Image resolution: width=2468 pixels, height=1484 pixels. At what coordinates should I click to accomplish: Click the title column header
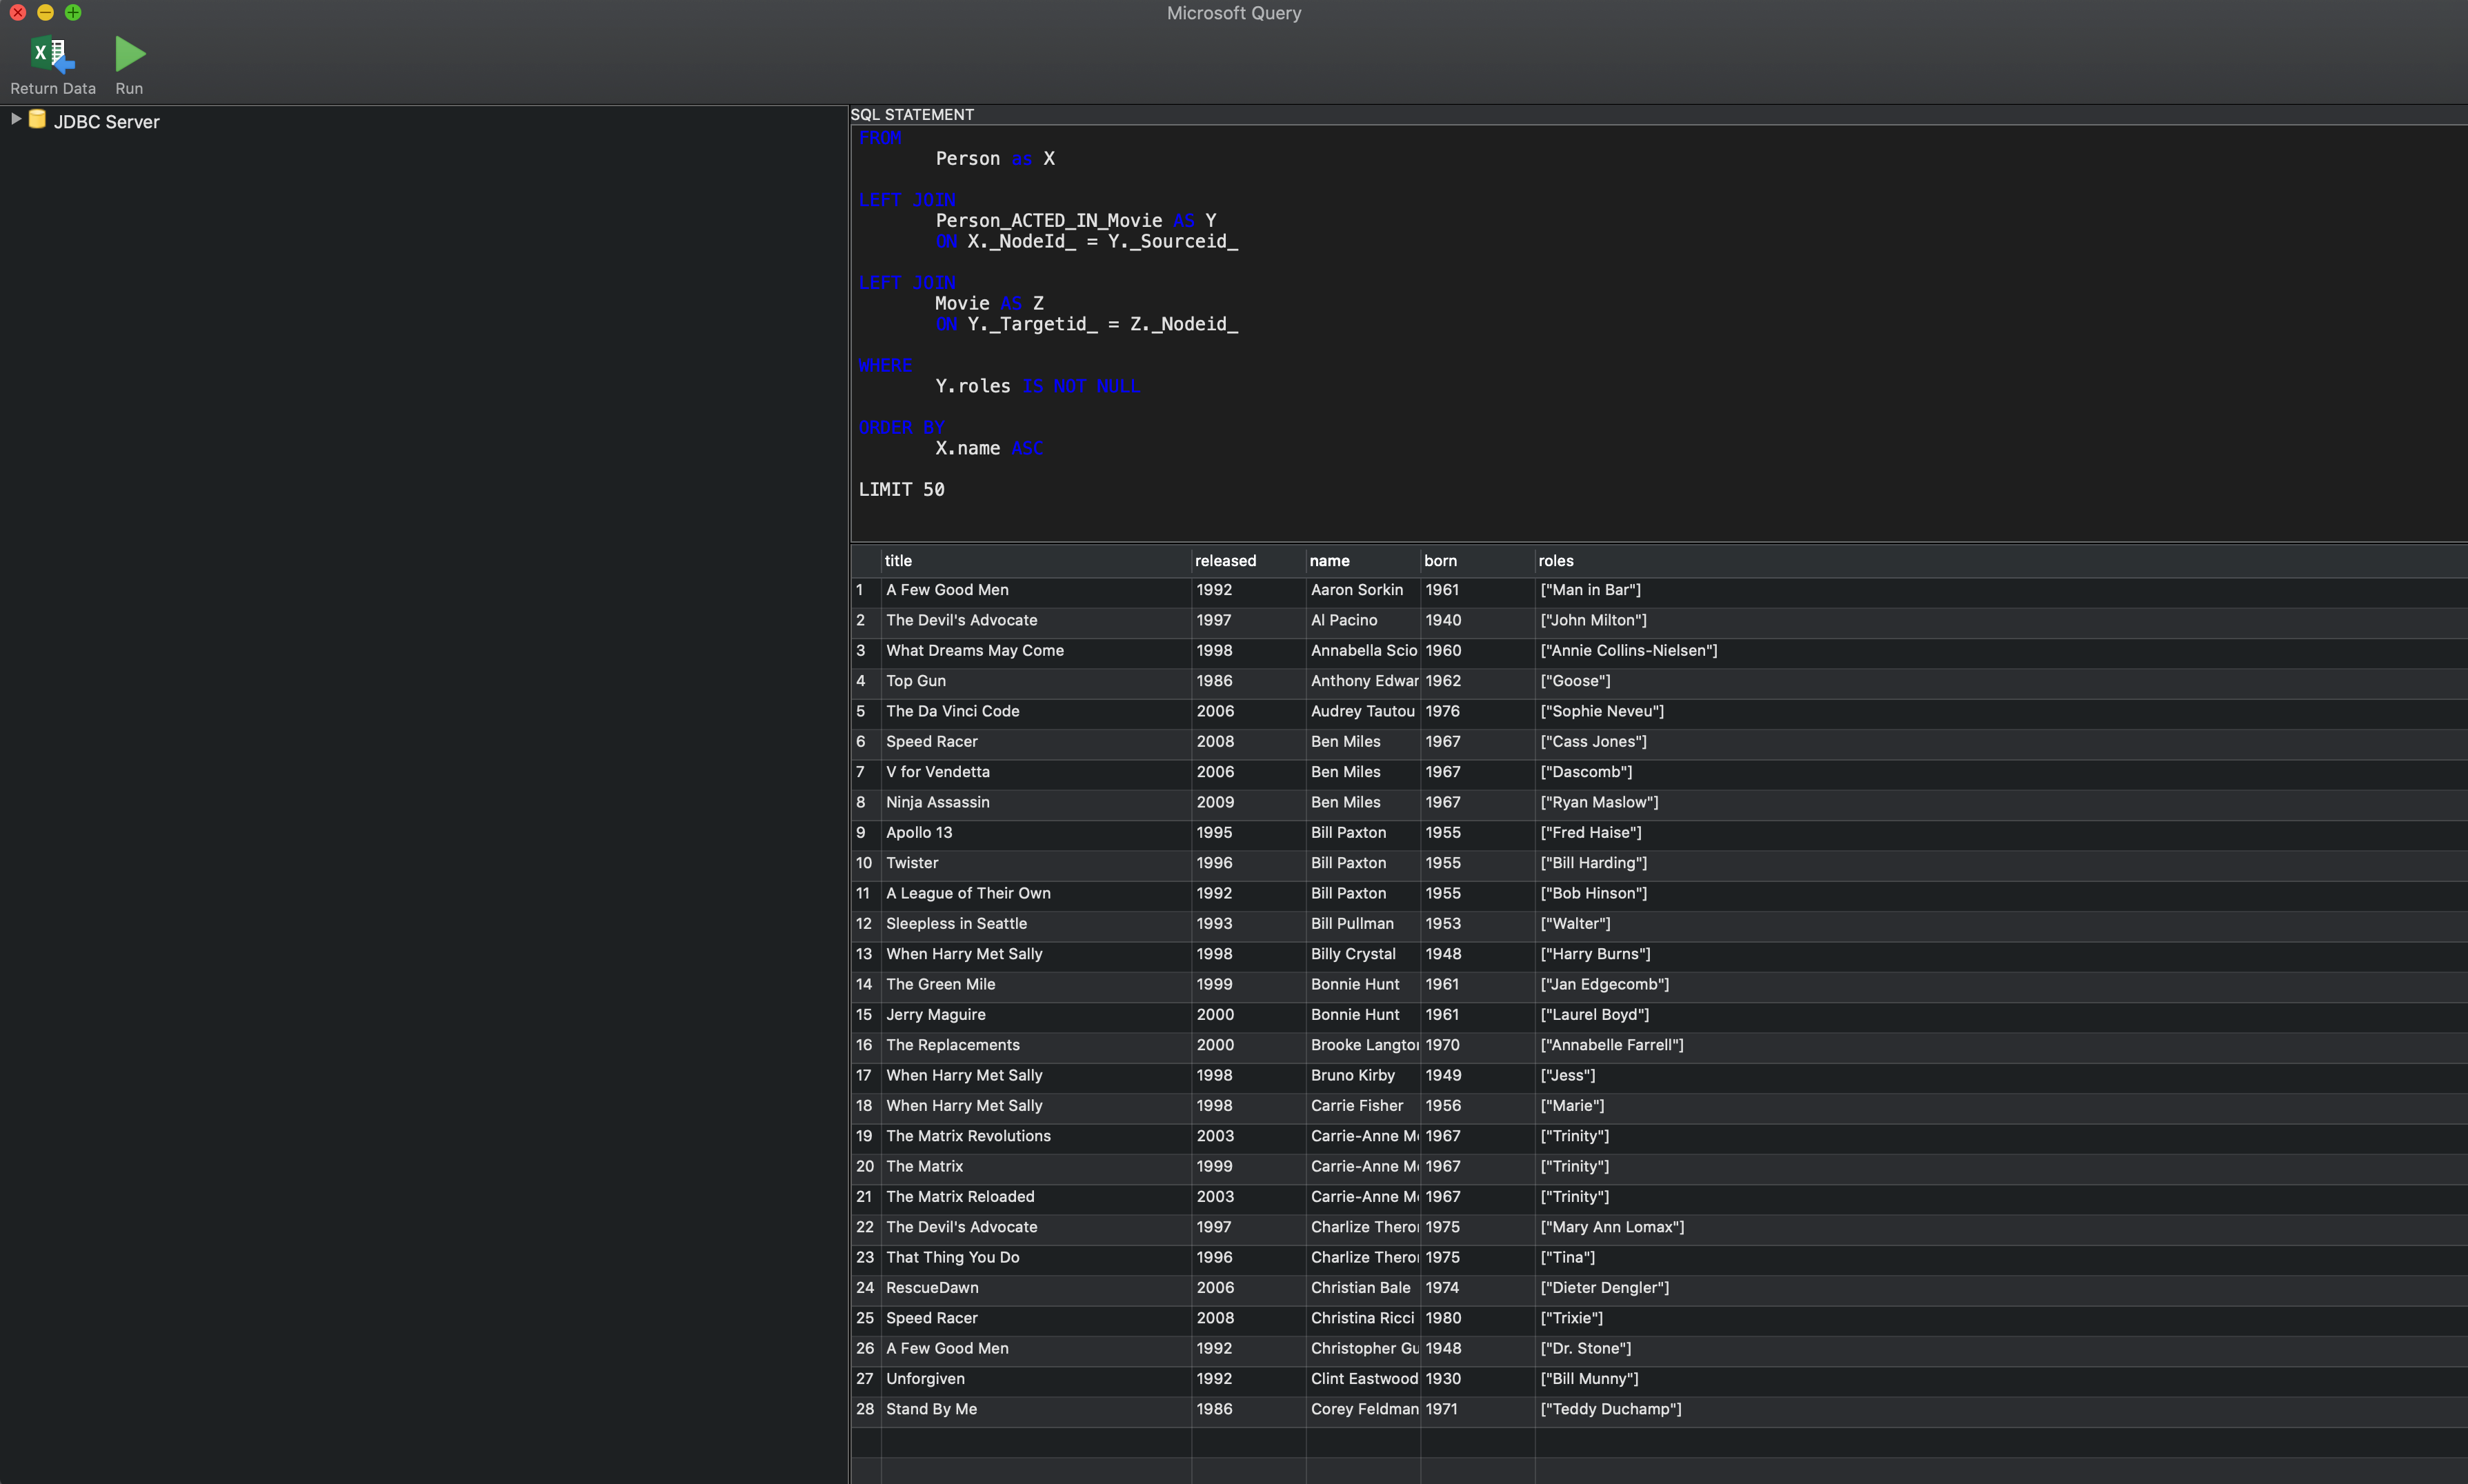pyautogui.click(x=1036, y=561)
